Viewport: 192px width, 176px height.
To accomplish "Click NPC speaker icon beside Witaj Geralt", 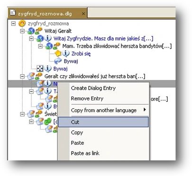I will pos(39,31).
